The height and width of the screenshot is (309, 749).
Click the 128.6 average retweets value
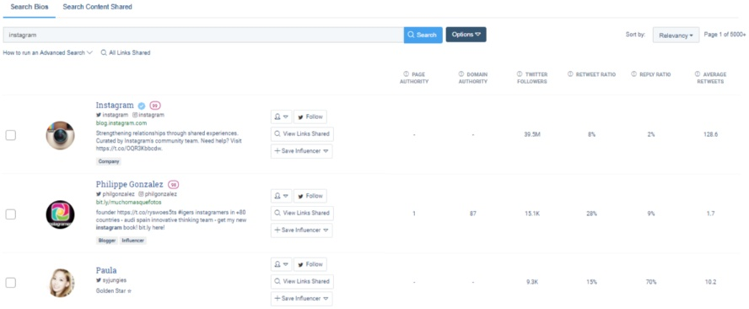[x=710, y=135]
